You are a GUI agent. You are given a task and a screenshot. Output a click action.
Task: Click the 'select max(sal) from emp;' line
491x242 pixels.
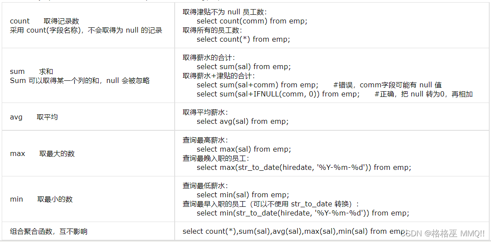[244, 149]
